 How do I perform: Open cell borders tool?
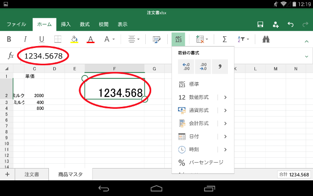point(58,39)
